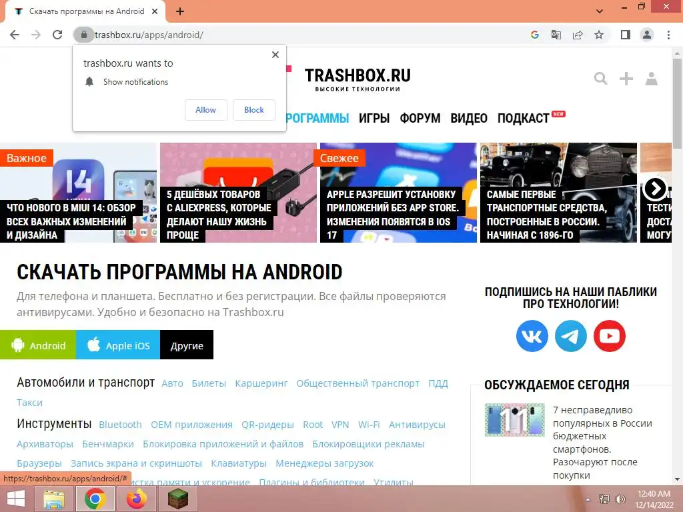Open the Chrome profile avatar menu
The image size is (683, 512).
pos(647,35)
